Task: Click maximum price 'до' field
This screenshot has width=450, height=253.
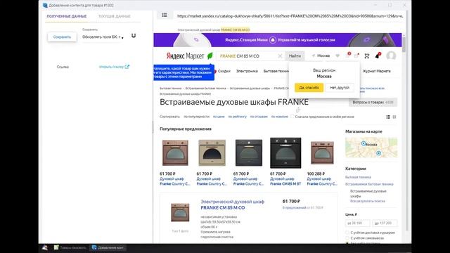Action: point(385,223)
